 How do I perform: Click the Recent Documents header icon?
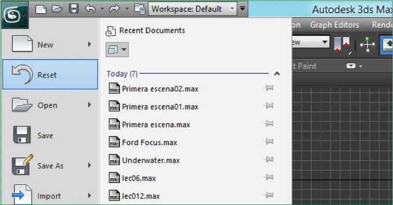(110, 31)
